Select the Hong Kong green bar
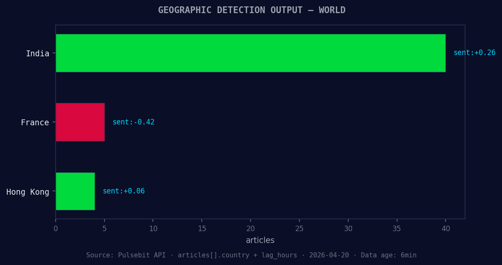This screenshot has width=502, height=265. (75, 191)
